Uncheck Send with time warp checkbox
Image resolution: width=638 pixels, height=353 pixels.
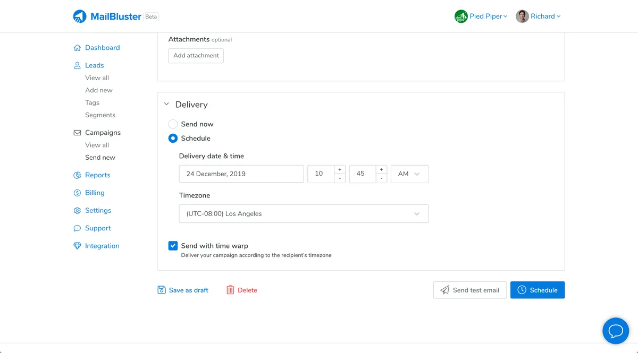coord(173,246)
